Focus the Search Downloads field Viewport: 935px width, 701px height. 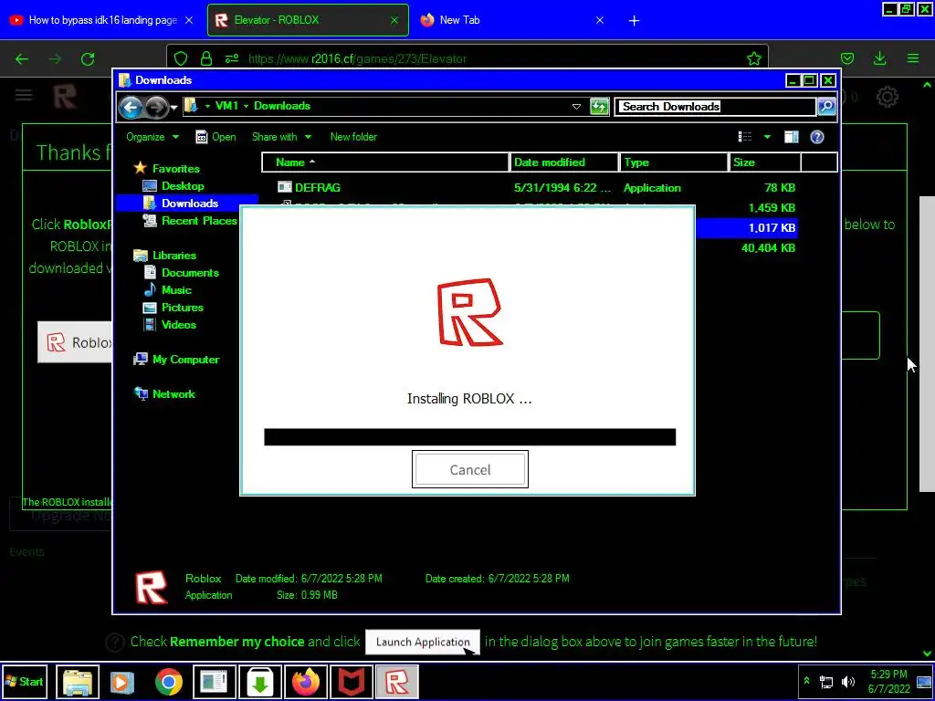click(x=715, y=107)
